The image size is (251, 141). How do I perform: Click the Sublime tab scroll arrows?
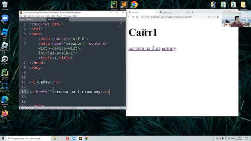21,20
